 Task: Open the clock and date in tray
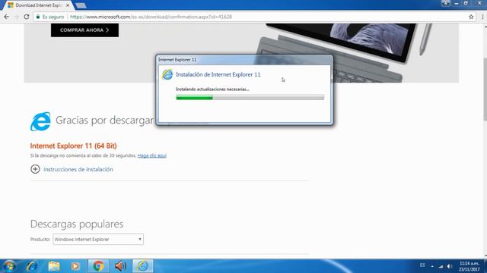(x=469, y=266)
